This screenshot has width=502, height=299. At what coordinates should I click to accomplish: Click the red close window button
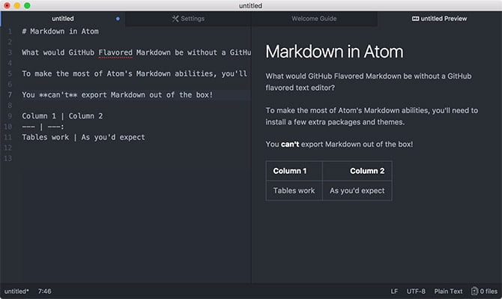[x=7, y=5]
